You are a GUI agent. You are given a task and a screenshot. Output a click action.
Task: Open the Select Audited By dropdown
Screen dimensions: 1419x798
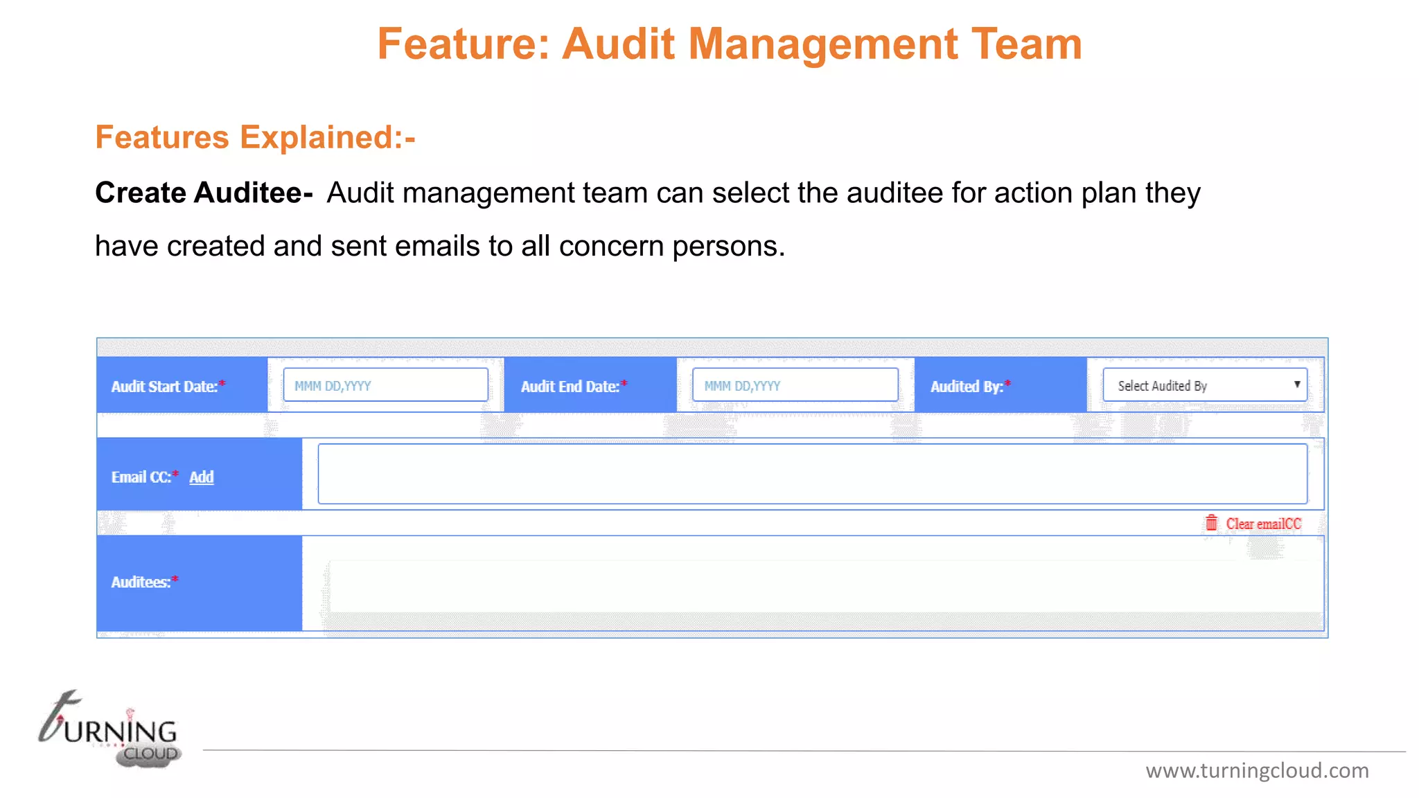pyautogui.click(x=1205, y=385)
